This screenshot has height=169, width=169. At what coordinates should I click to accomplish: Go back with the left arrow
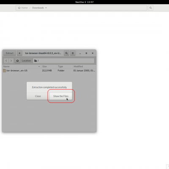(x=6, y=61)
